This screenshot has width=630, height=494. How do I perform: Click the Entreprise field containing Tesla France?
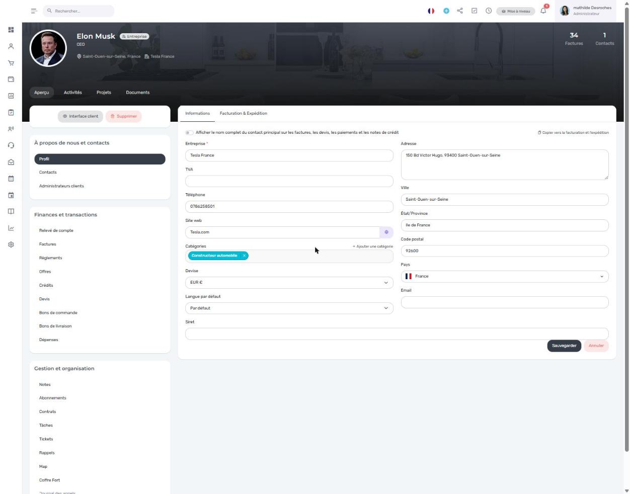tap(289, 155)
